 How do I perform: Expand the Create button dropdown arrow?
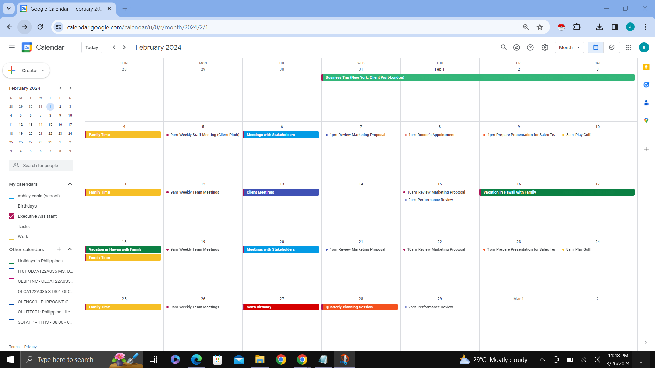coord(43,70)
